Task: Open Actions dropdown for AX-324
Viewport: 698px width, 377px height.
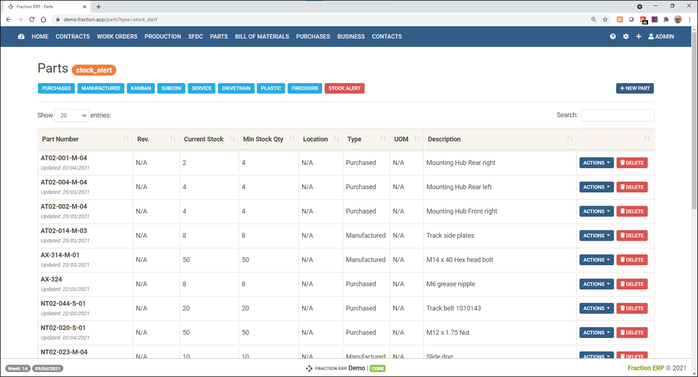Action: click(596, 284)
